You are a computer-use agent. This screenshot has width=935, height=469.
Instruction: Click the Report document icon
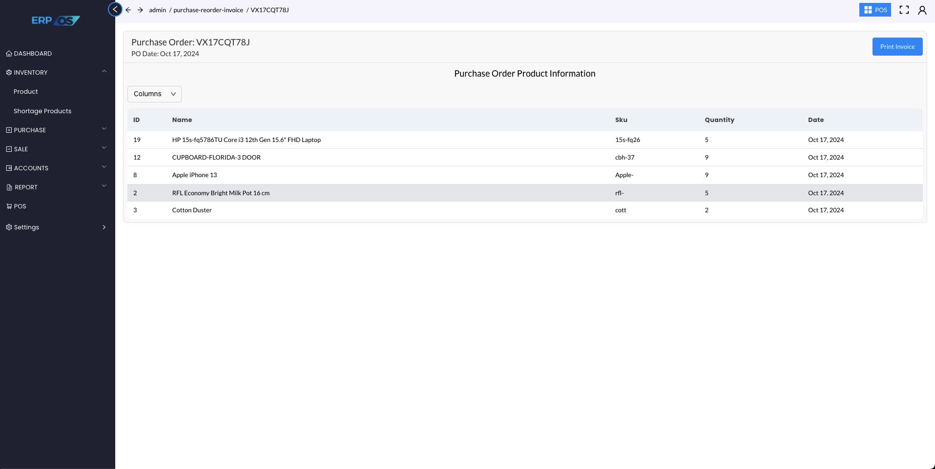(9, 187)
